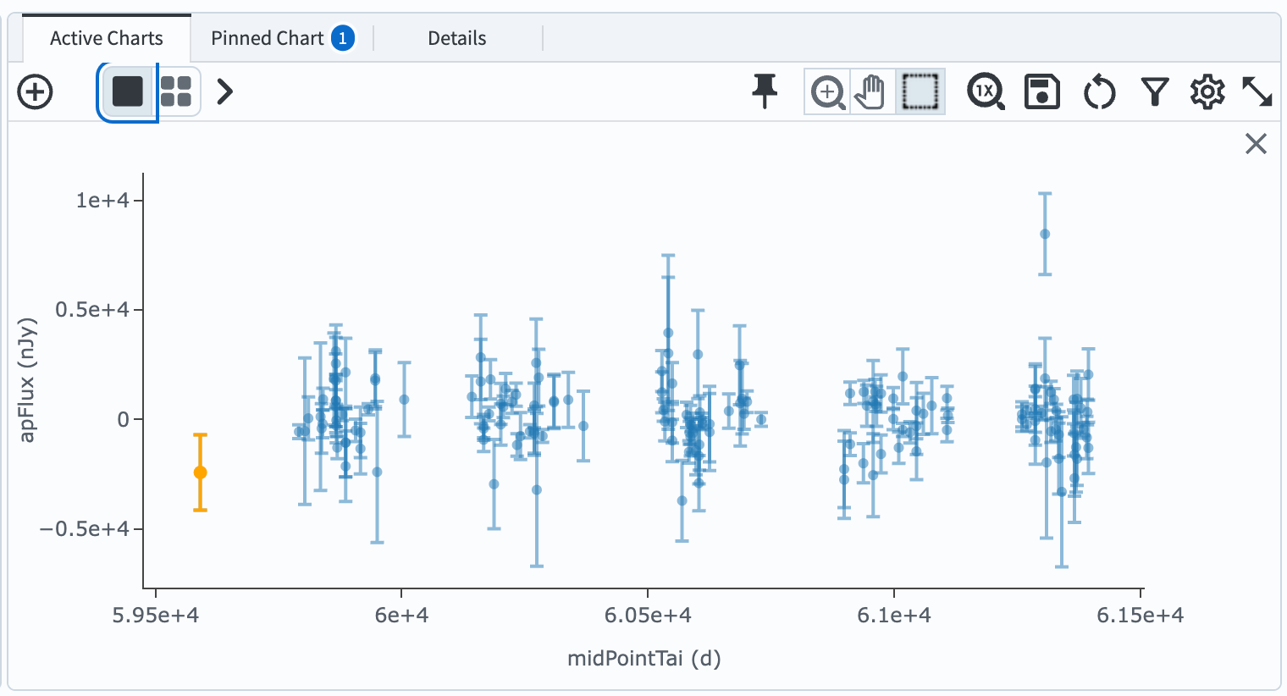
Task: Enable zoom mouse mode
Action: click(827, 91)
